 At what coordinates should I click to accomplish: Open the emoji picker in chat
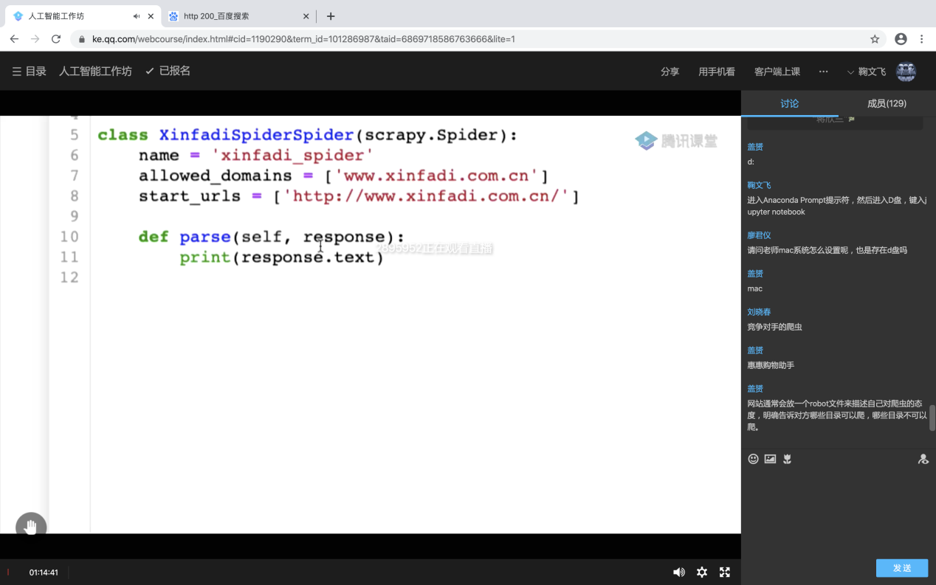[x=753, y=459]
